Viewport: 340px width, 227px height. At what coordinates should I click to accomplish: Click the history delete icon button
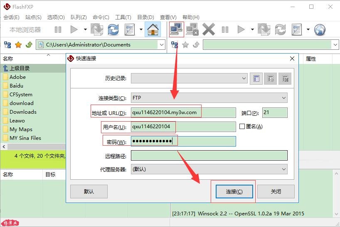285,78
